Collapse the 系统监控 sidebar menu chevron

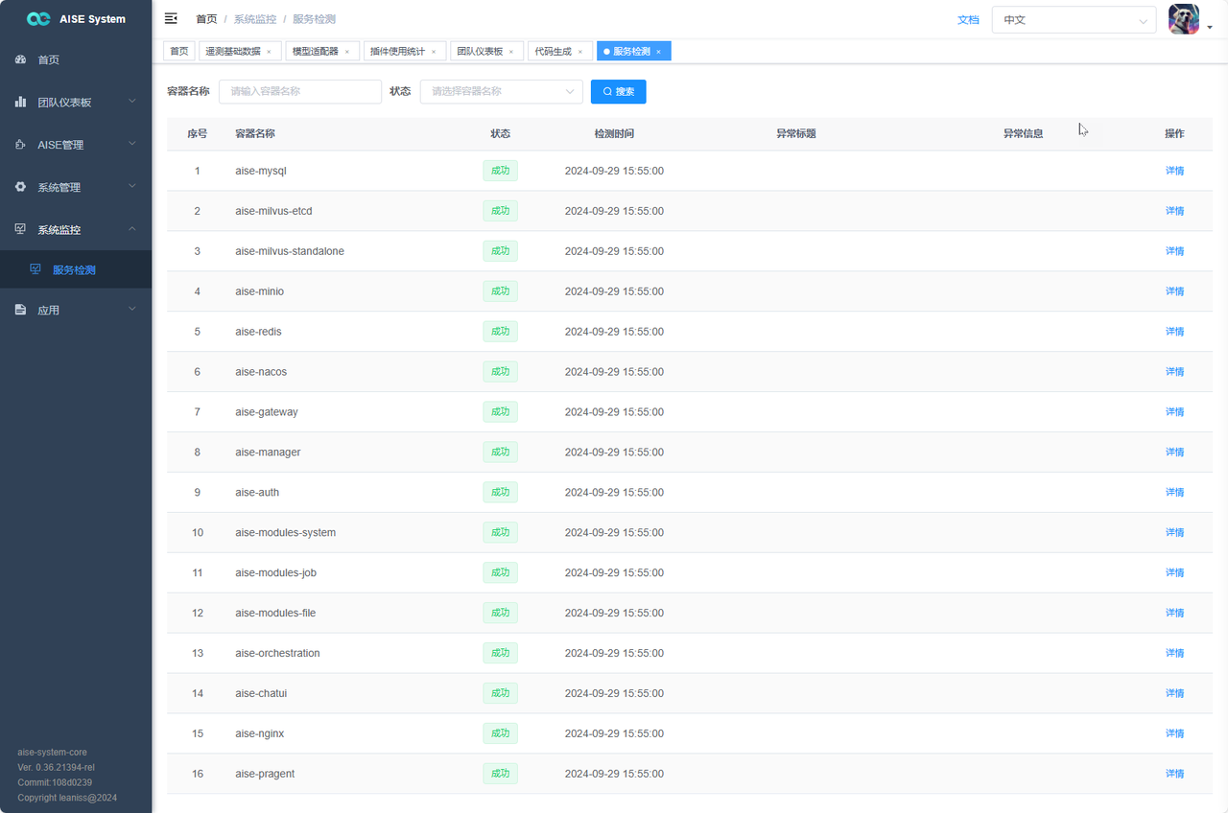pyautogui.click(x=132, y=228)
